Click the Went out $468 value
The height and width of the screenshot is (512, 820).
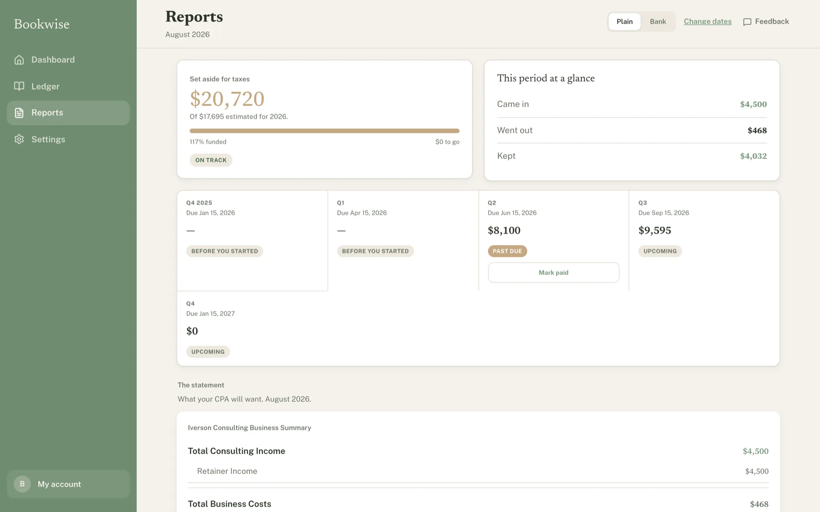pos(757,130)
